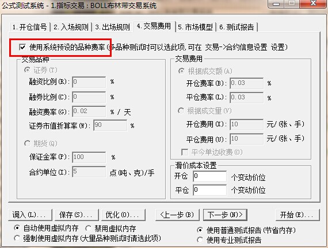Open the 2.入场规则 tab
Image resolution: width=328 pixels, height=248 pixels.
71,27
